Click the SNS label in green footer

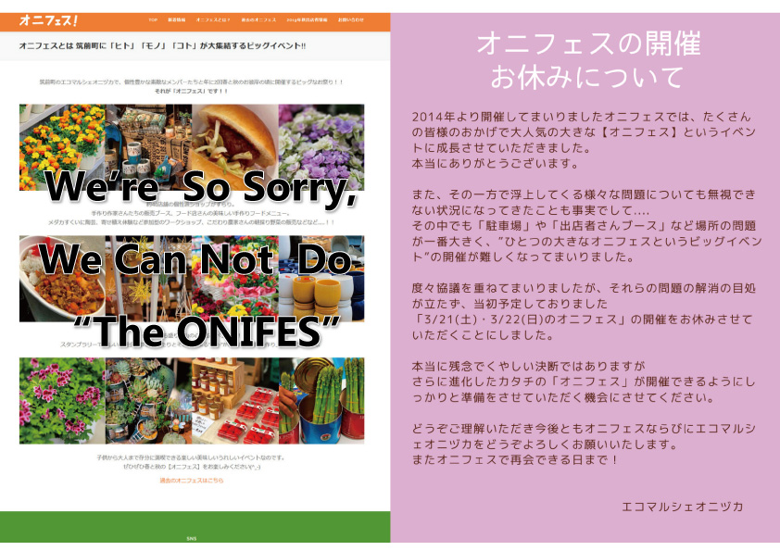[x=192, y=539]
